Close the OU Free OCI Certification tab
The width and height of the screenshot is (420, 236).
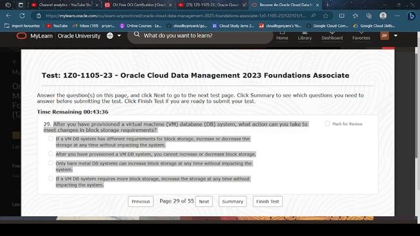(171, 5)
